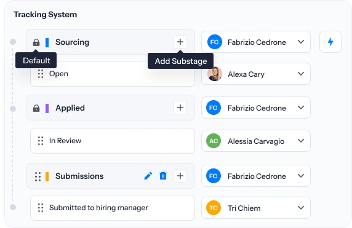The image size is (352, 228).
Task: Grab the drag handle of Open substage
Action: point(41,74)
